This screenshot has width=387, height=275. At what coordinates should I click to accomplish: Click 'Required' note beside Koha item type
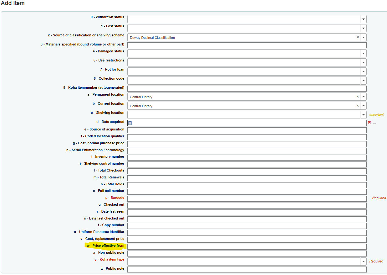(376, 261)
